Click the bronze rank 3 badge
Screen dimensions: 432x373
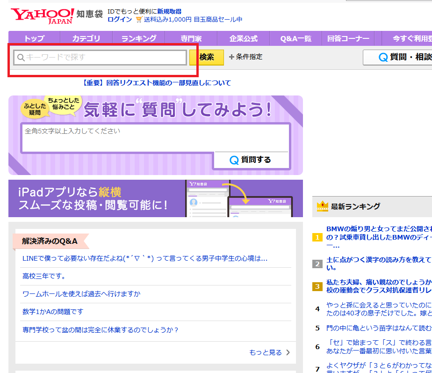coord(317,286)
